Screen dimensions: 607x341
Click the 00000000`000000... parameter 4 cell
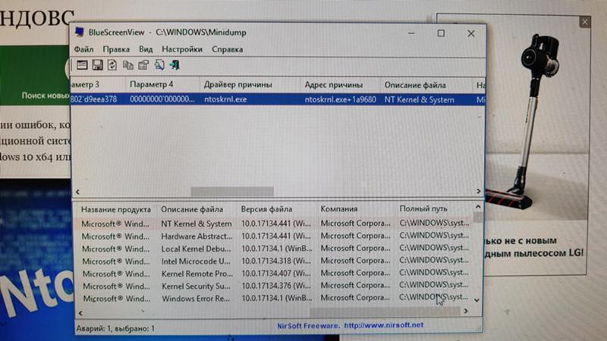(162, 99)
